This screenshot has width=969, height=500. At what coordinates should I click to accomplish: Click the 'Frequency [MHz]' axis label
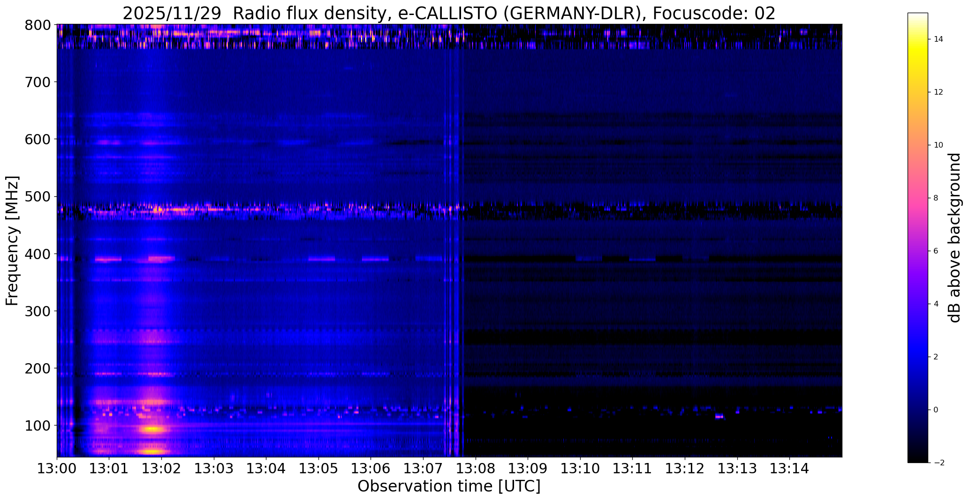(13, 240)
